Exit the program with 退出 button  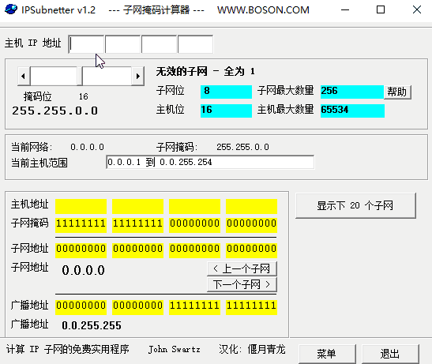[390, 354]
